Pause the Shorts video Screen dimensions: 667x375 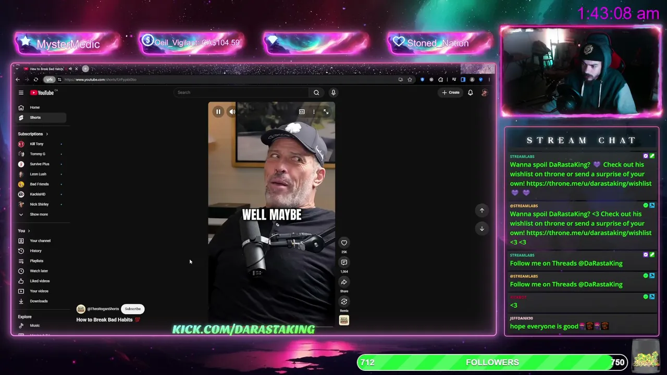point(218,111)
